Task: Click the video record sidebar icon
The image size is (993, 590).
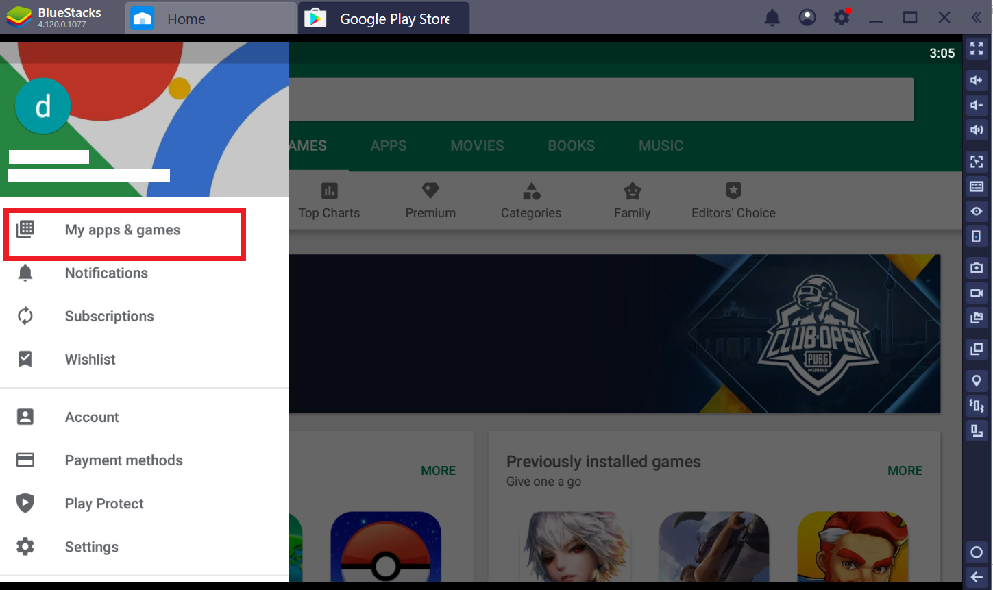Action: pos(977,293)
